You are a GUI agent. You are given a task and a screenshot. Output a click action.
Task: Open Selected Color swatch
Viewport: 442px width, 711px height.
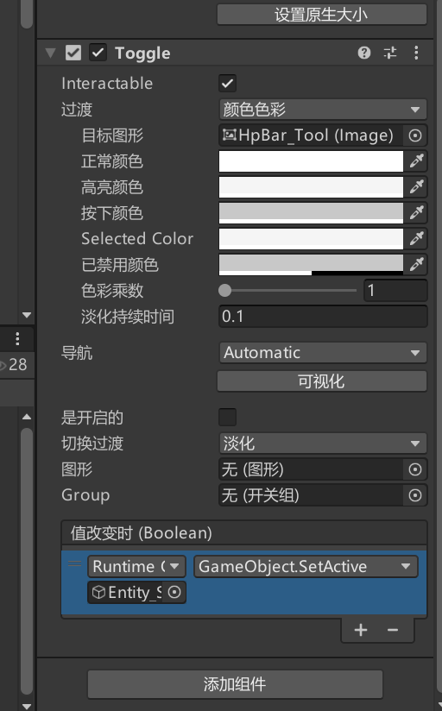[311, 238]
